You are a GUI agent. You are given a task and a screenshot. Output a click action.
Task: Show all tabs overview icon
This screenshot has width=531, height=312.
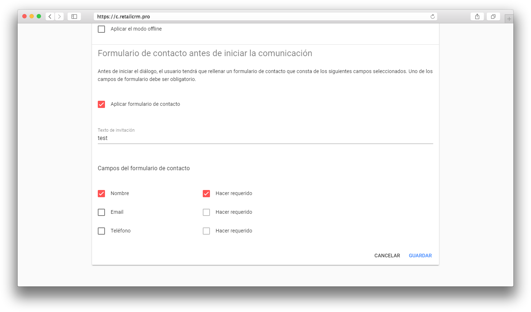click(493, 17)
